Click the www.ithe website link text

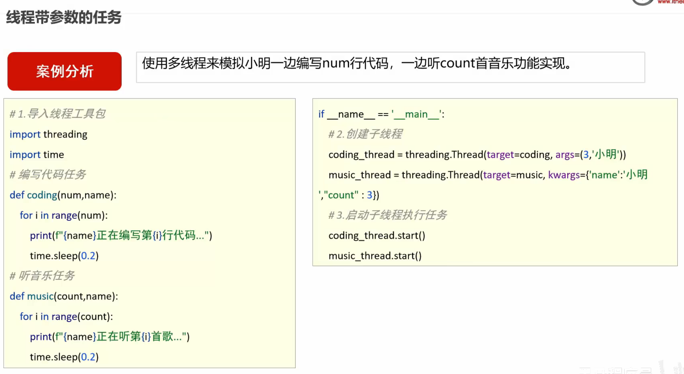point(670,2)
